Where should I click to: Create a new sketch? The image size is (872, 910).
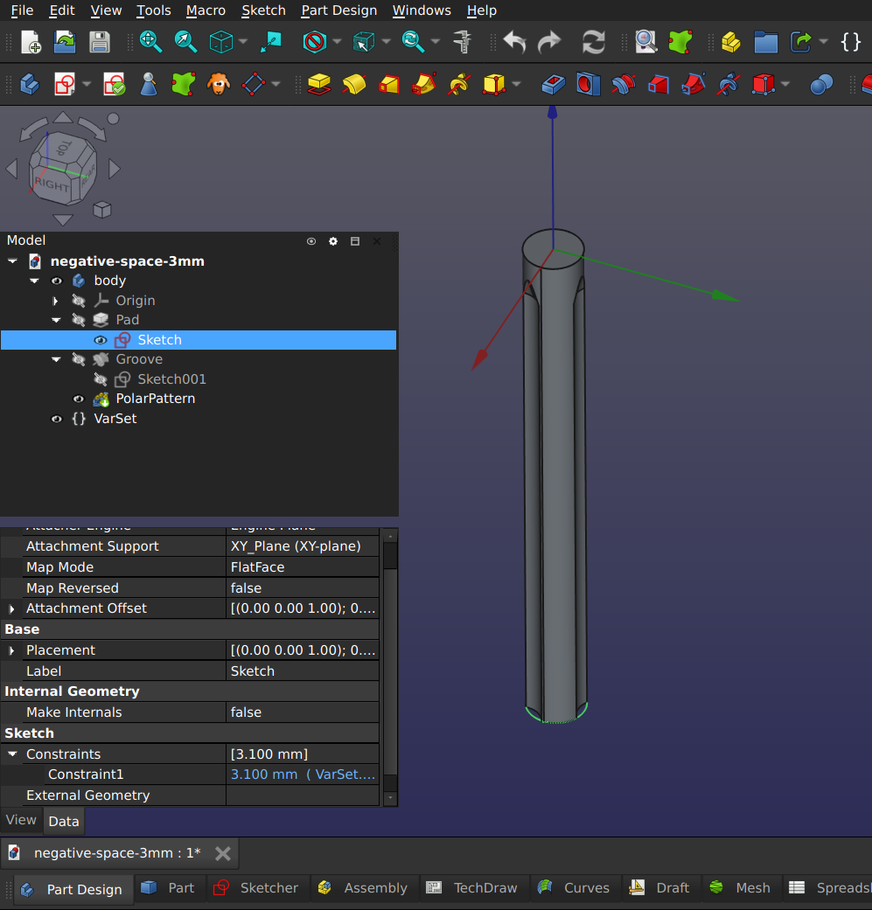click(65, 85)
